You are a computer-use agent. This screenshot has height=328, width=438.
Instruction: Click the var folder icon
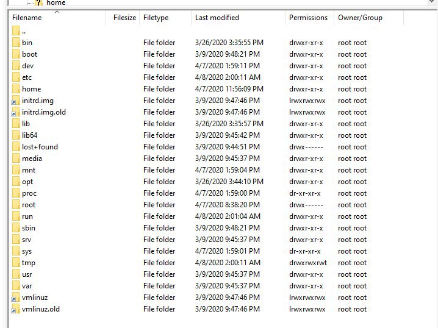[x=16, y=286]
